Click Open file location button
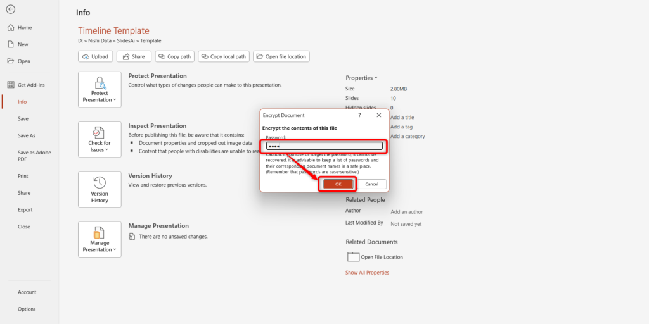 281,56
